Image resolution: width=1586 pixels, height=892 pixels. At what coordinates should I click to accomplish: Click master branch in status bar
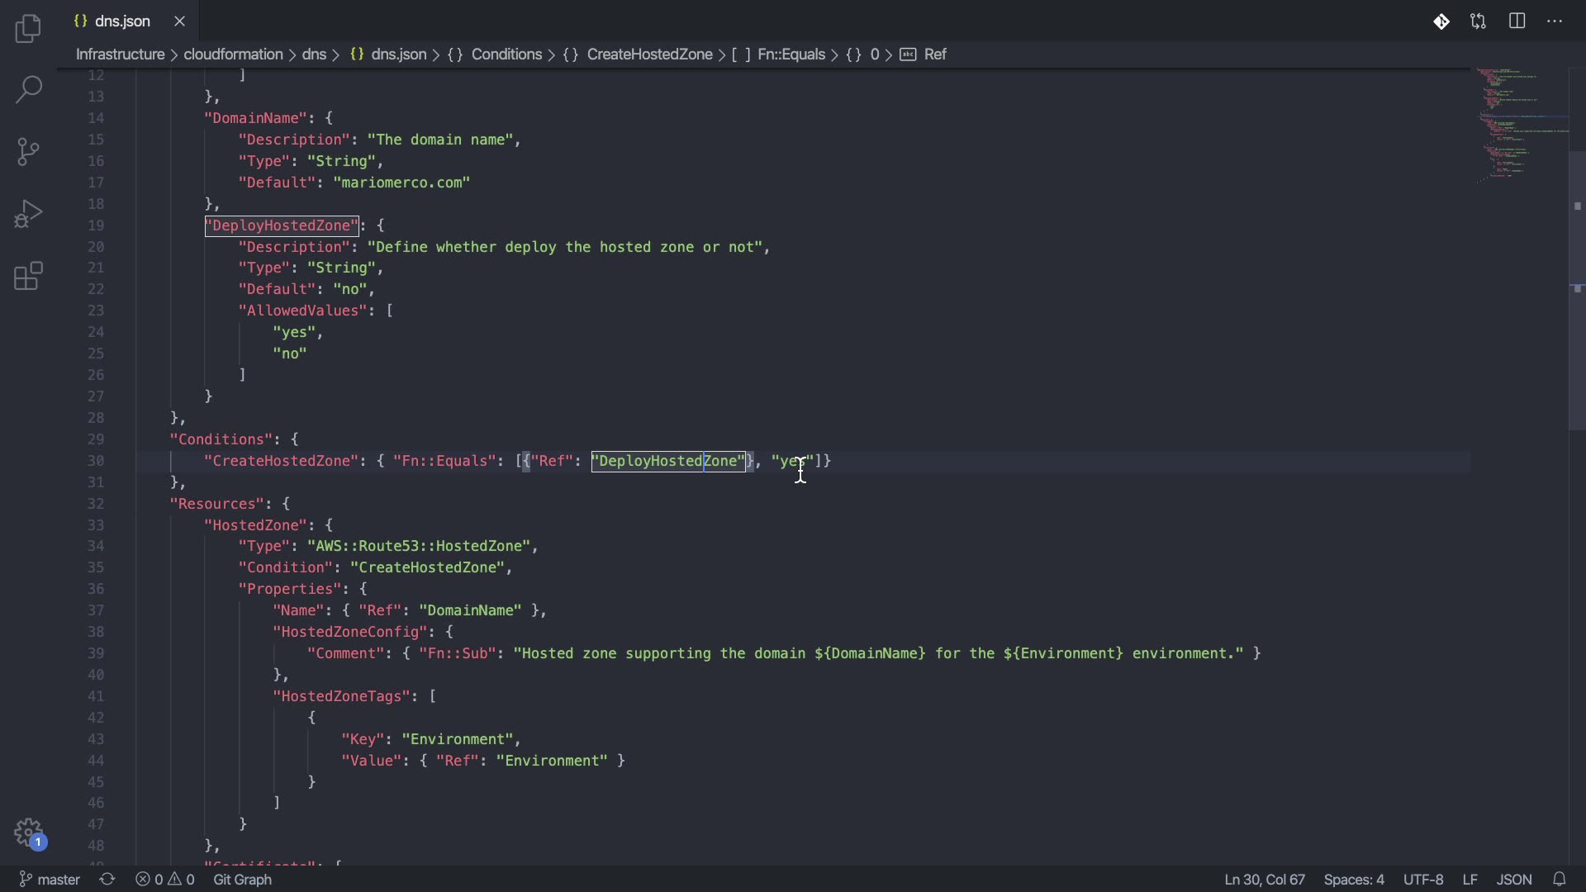(x=50, y=880)
